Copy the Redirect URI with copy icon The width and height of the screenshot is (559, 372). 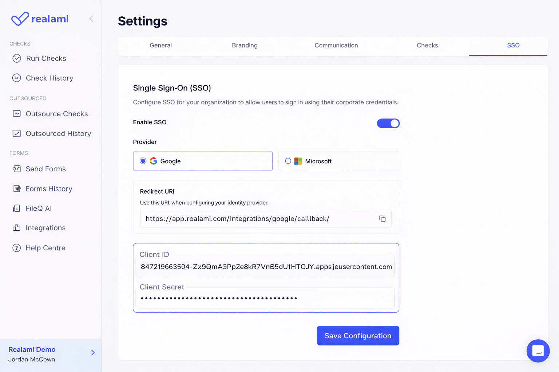(x=382, y=219)
